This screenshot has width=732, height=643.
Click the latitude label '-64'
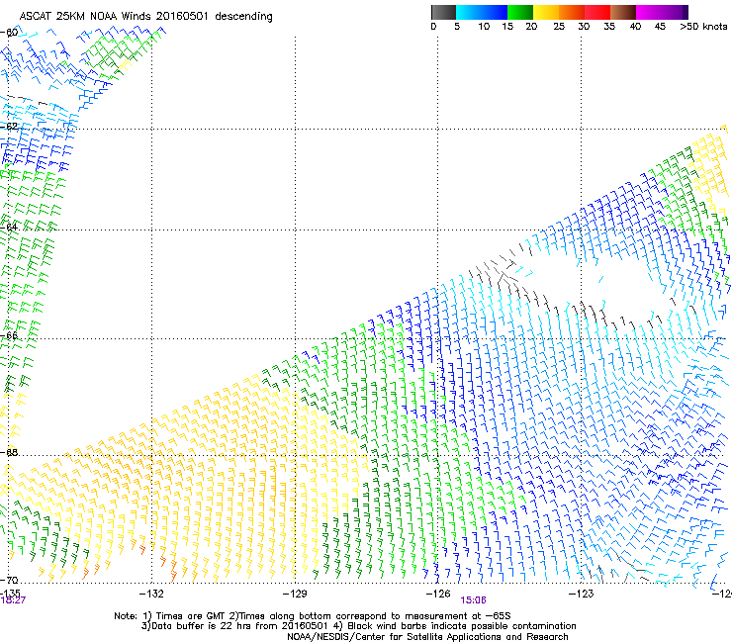9,227
